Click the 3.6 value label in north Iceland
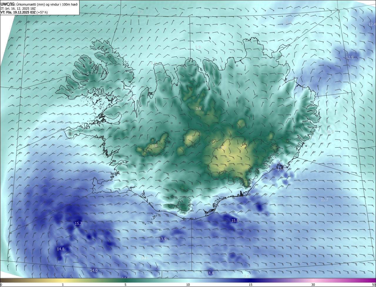Viewport: 376px width, 287px height. tap(198, 108)
